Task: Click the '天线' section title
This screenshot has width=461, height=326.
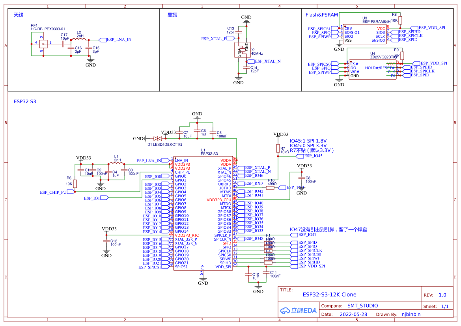Action: tap(18, 15)
